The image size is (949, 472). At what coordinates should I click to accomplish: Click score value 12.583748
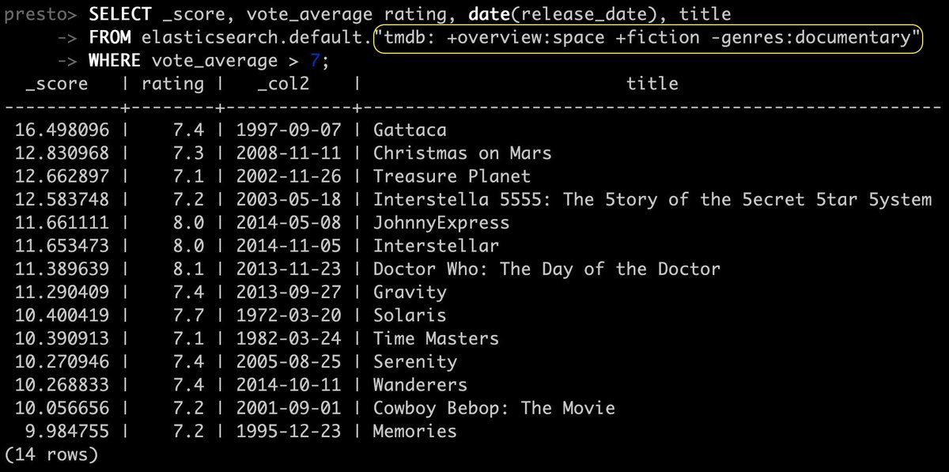click(x=62, y=199)
